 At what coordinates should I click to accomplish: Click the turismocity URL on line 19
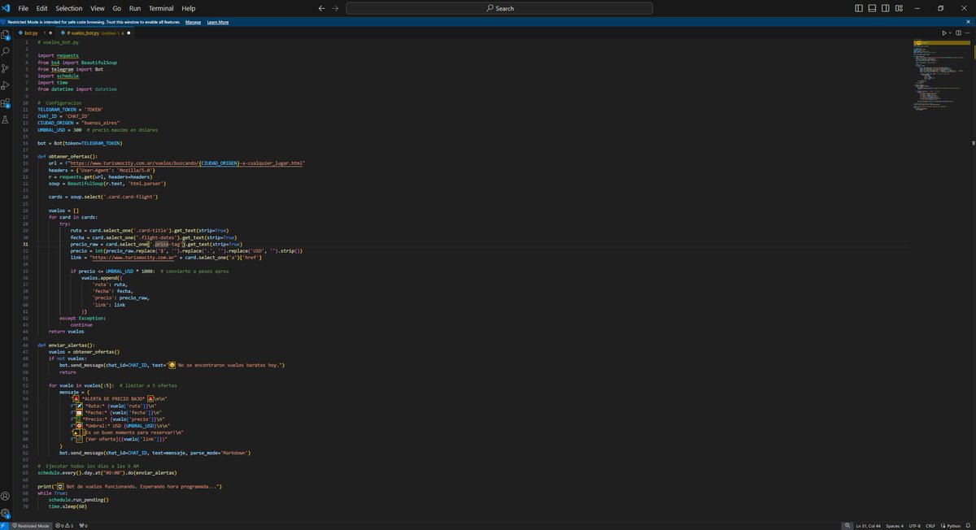pyautogui.click(x=186, y=163)
